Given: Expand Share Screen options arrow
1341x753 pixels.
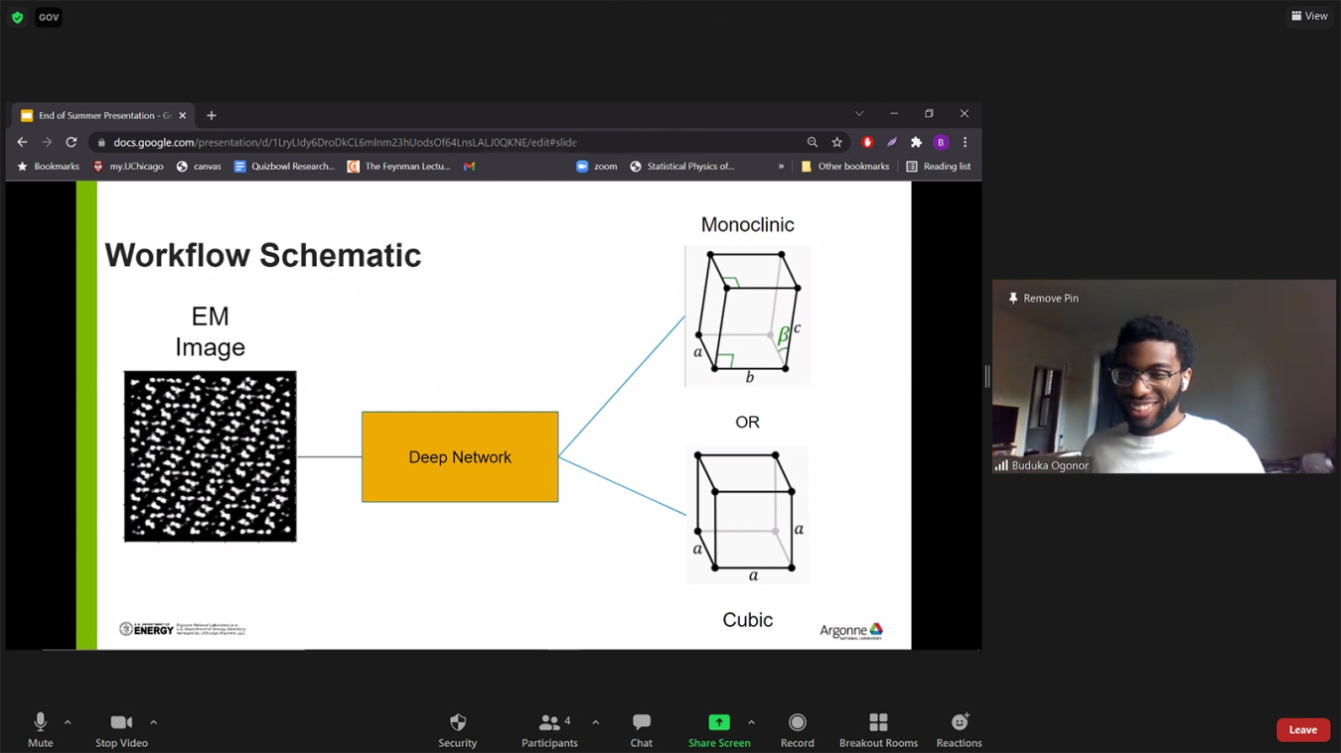Looking at the screenshot, I should click(x=751, y=722).
